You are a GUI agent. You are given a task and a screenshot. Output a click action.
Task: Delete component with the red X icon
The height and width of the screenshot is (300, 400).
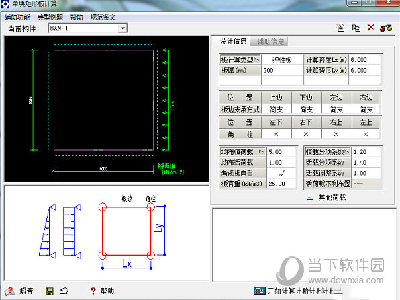371,28
